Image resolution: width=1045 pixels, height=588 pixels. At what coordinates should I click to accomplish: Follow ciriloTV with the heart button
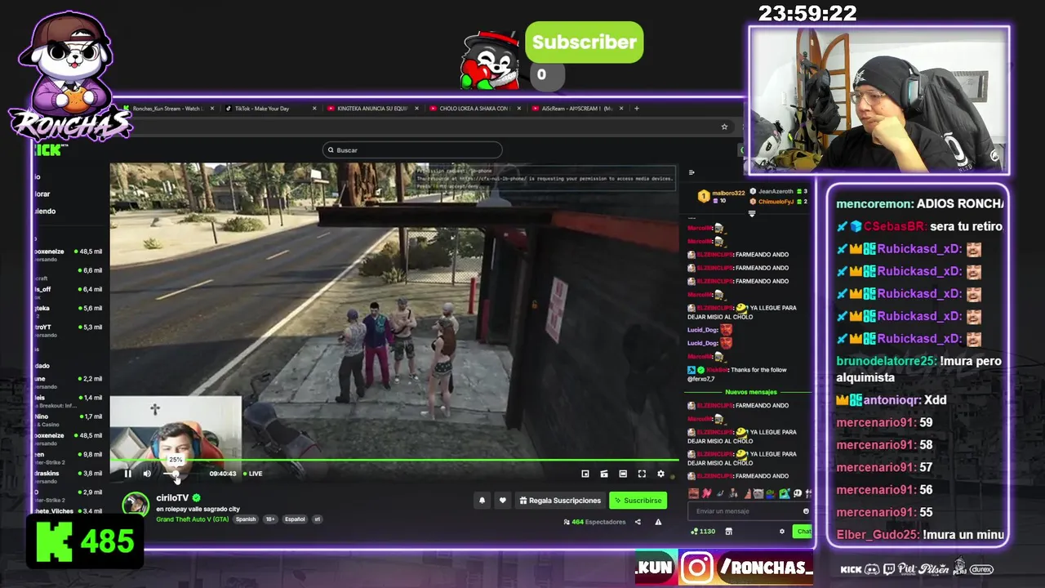tap(502, 501)
